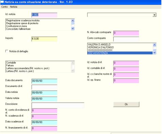Click the N. scadenza di rif. field

click(x=44, y=117)
